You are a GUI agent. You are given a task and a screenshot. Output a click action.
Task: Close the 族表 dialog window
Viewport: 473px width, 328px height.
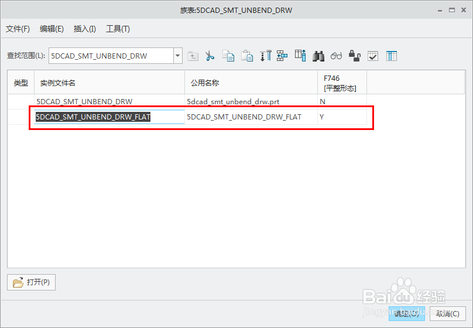click(x=464, y=11)
